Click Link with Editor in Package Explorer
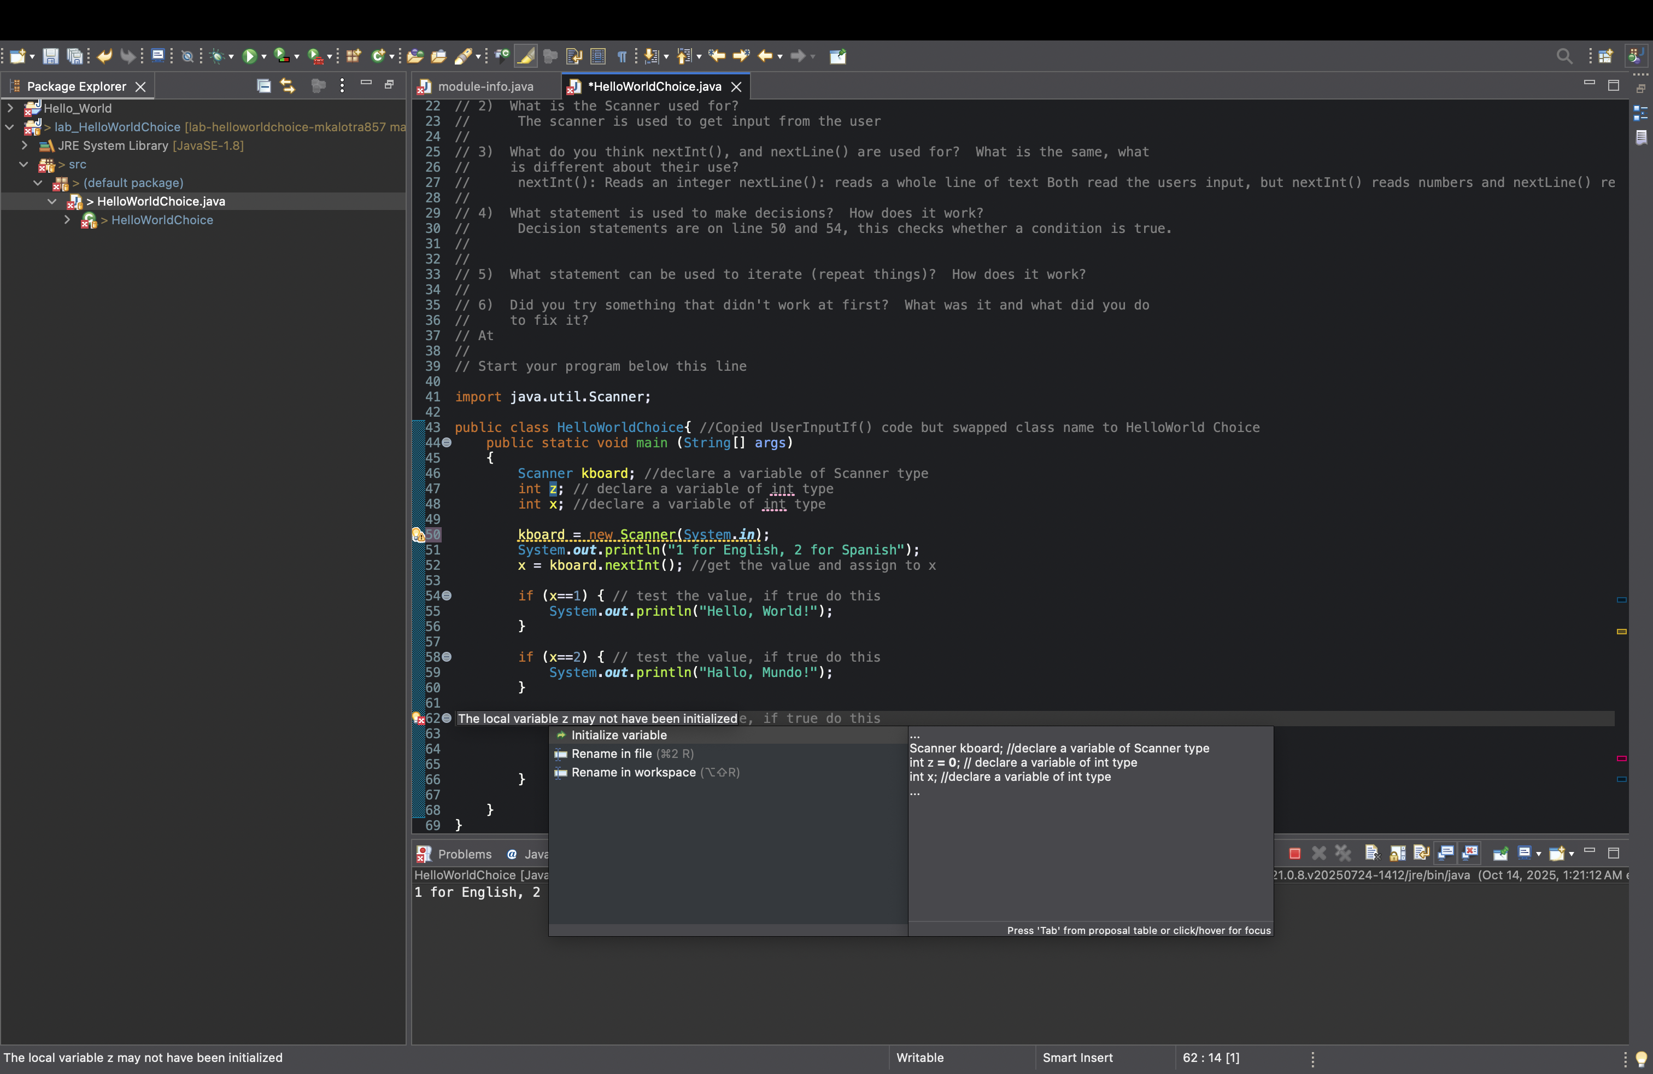This screenshot has width=1653, height=1074. tap(288, 86)
